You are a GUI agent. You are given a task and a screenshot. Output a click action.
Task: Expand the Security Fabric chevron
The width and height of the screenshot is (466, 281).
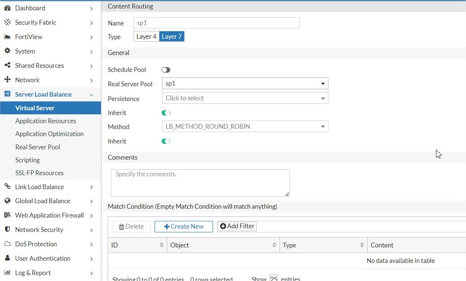click(91, 23)
